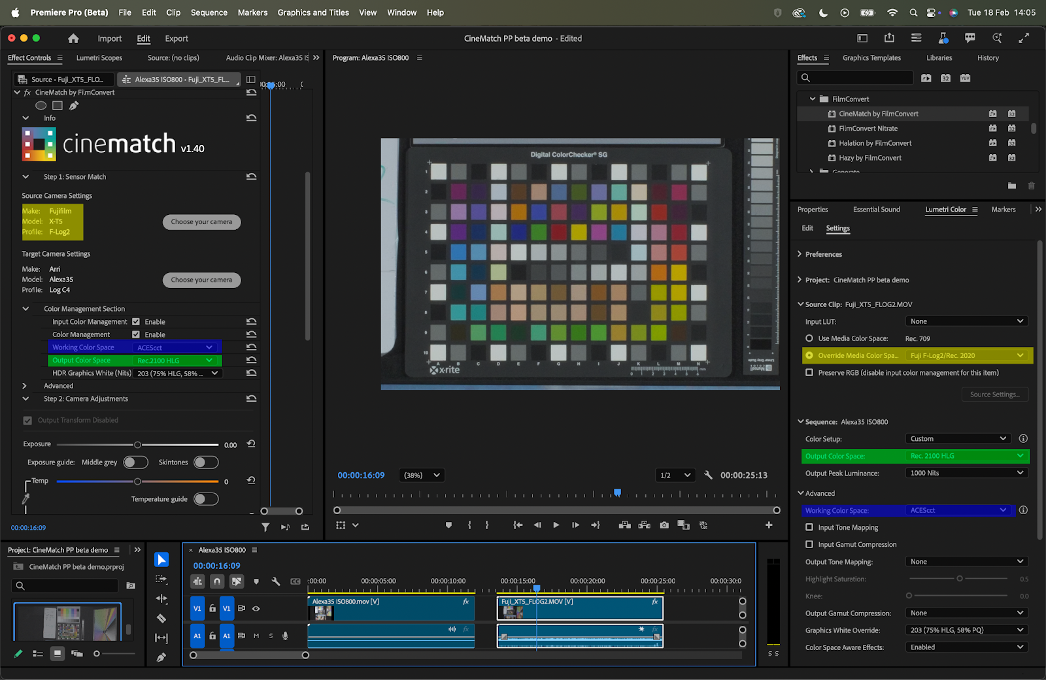Click the Export workspace button
The width and height of the screenshot is (1046, 680).
(177, 39)
